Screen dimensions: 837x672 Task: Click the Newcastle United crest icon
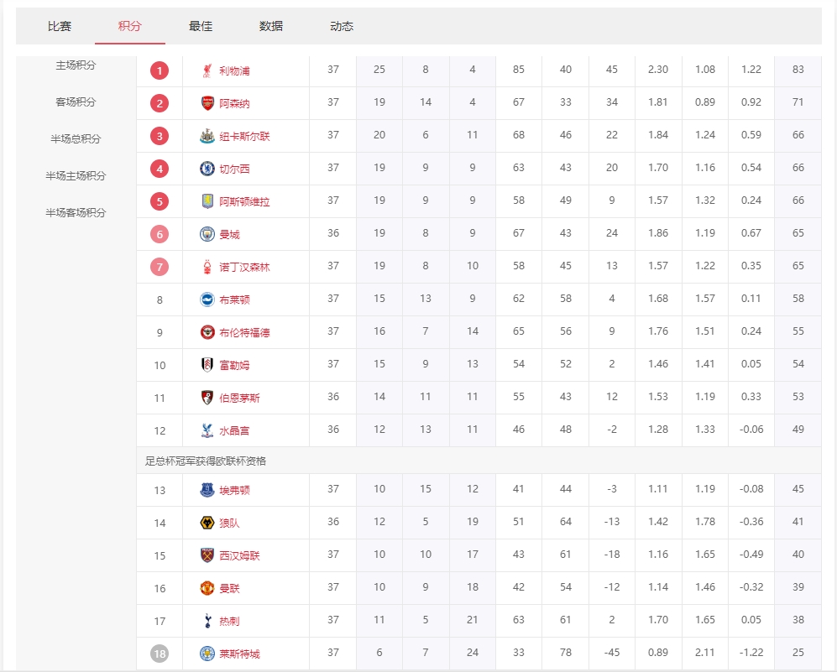click(207, 136)
